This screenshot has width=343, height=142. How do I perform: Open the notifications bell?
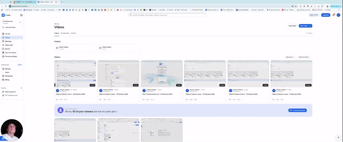pyautogui.click(x=334, y=15)
